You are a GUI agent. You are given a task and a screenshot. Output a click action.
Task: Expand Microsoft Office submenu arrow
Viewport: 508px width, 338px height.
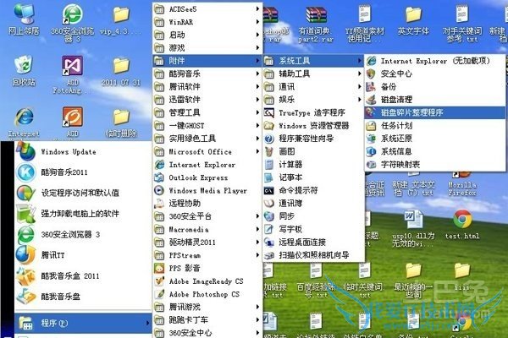tap(257, 151)
